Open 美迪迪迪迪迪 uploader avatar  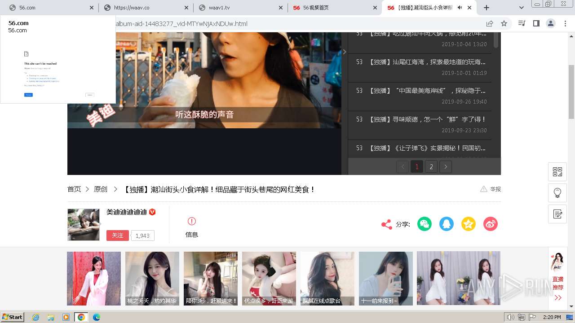point(84,225)
